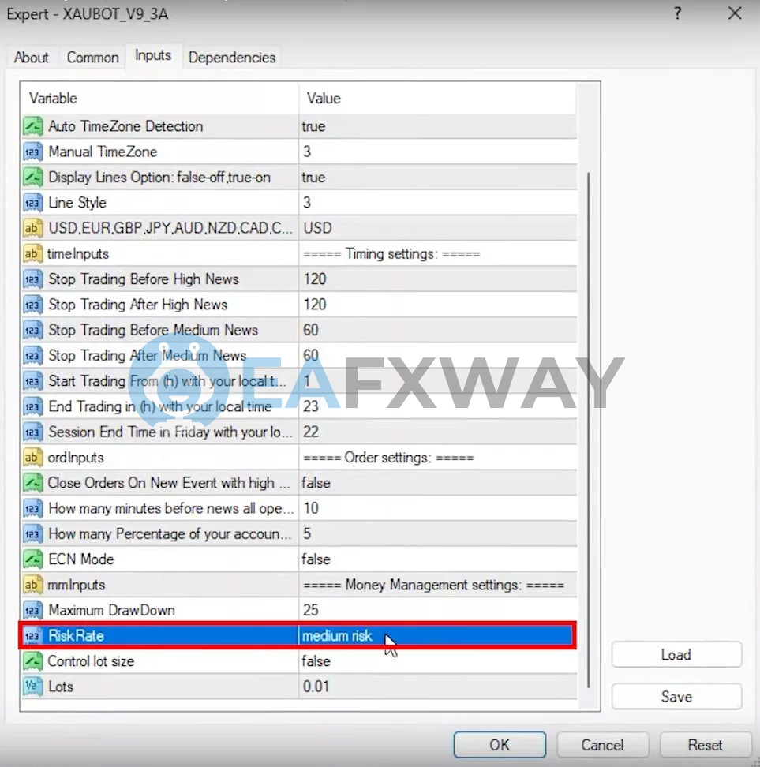760x767 pixels.
Task: Click the Save button
Action: (x=676, y=696)
